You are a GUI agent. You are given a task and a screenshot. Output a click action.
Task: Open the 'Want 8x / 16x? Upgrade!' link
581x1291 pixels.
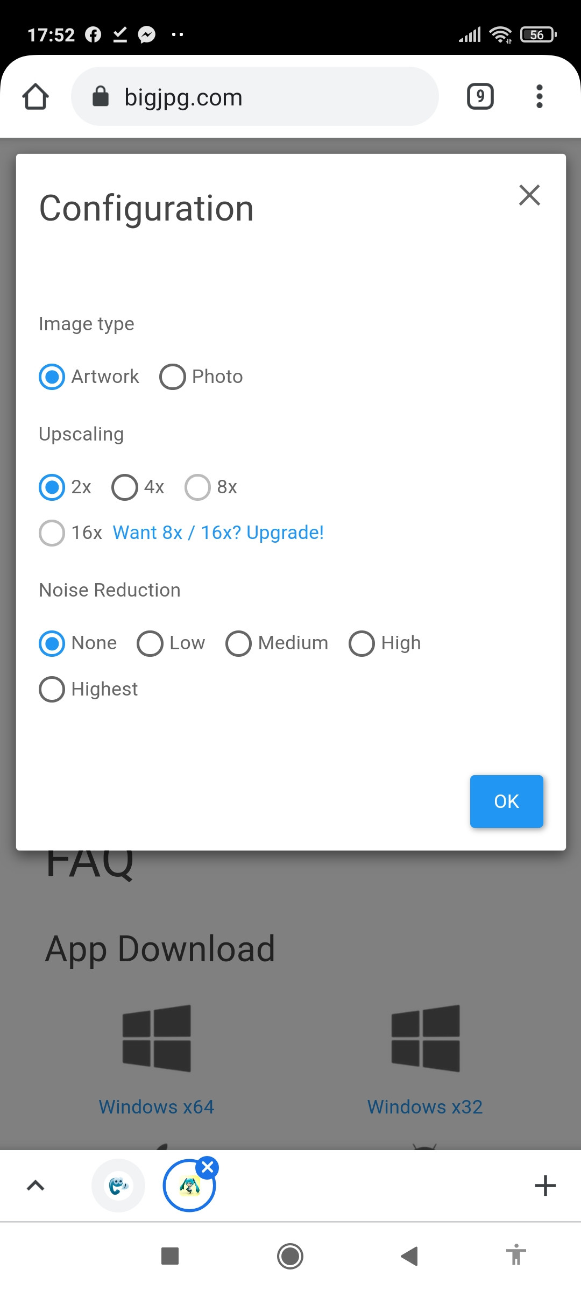click(218, 533)
